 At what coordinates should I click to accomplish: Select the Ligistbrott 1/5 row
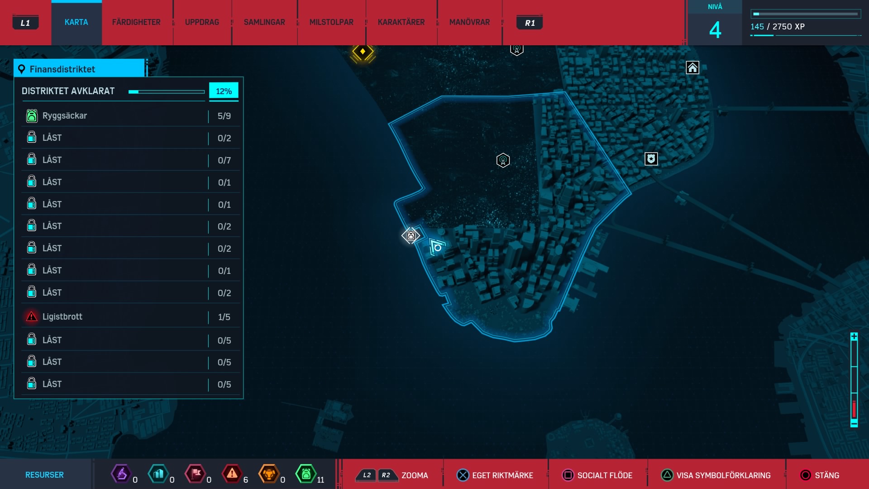click(x=130, y=316)
